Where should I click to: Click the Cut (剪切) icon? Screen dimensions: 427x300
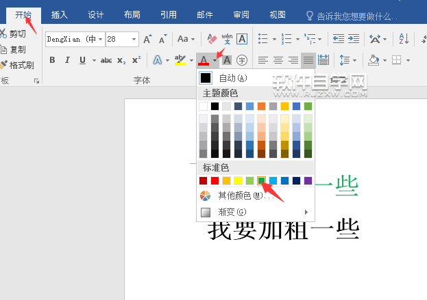[3, 33]
